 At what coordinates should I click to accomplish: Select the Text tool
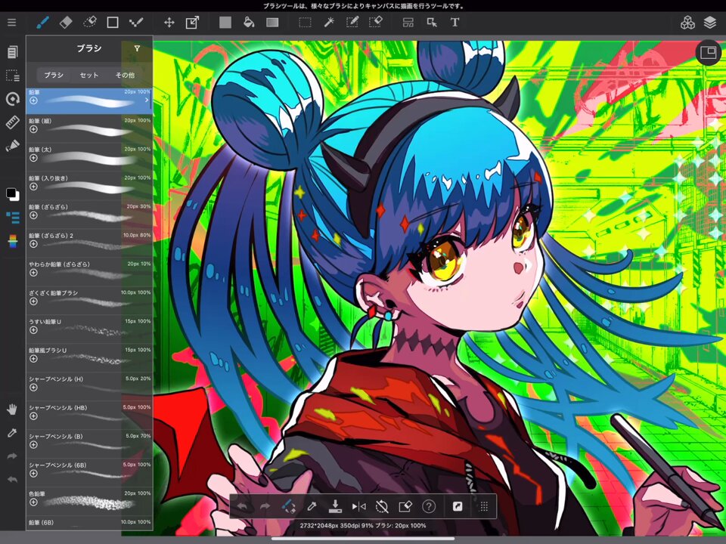tap(455, 22)
